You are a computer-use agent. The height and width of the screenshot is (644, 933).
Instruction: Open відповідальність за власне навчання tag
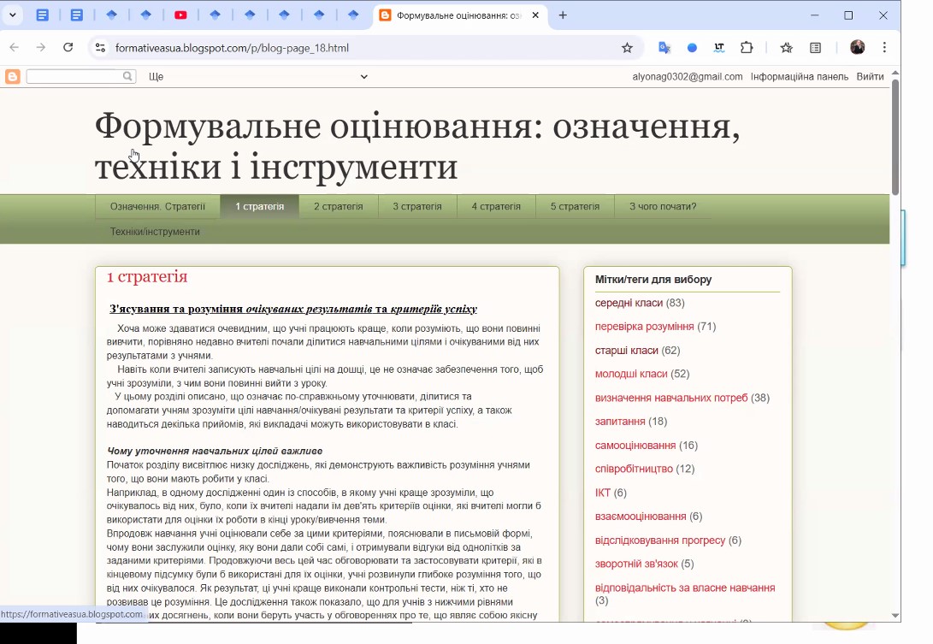tap(685, 588)
